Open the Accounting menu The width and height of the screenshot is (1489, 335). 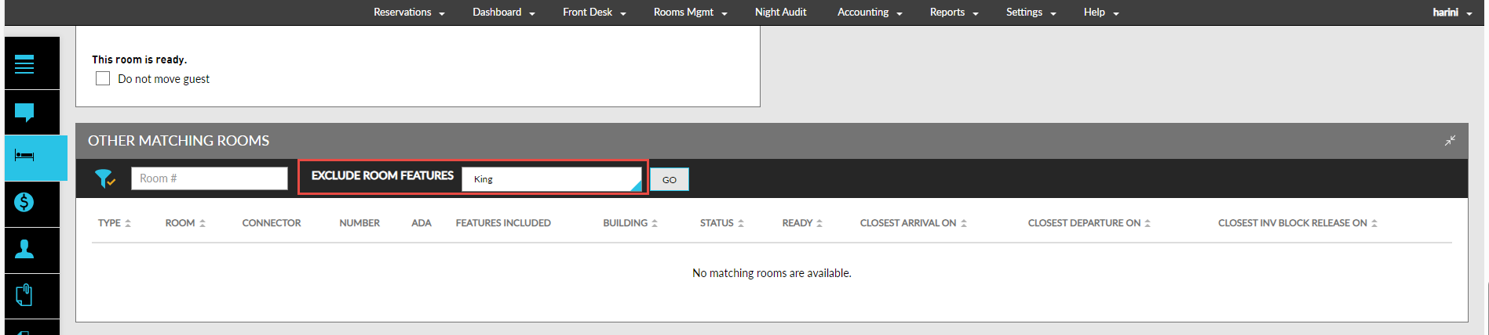pos(870,13)
